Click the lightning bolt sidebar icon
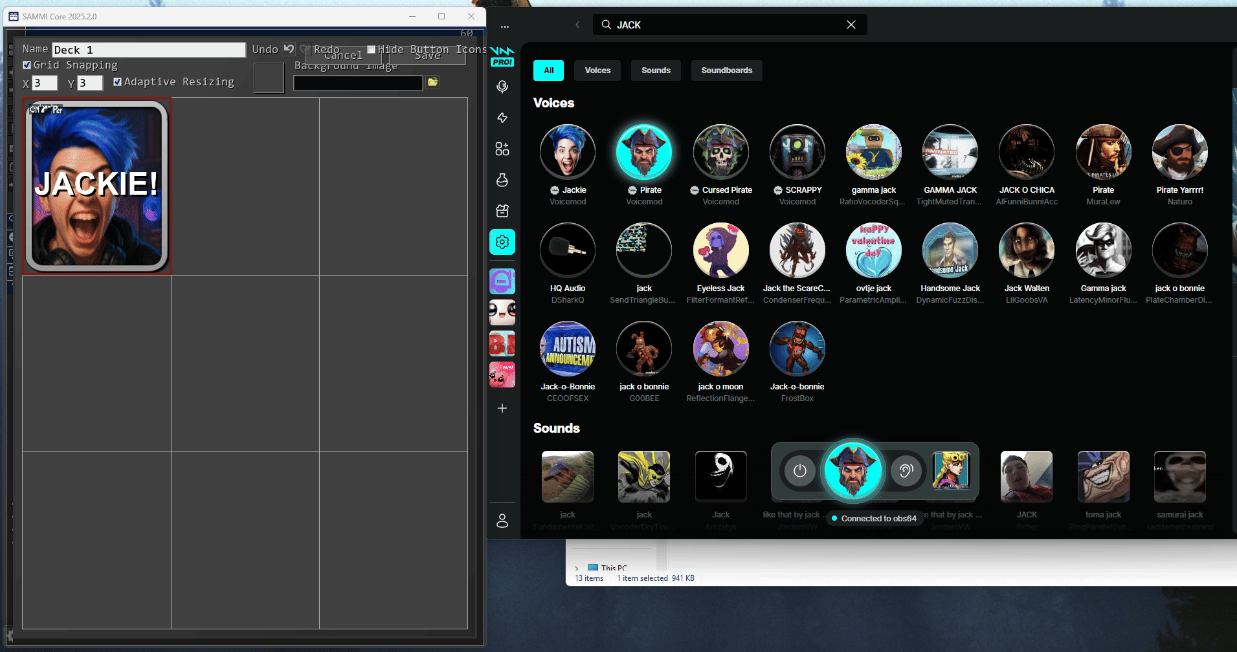 (502, 118)
